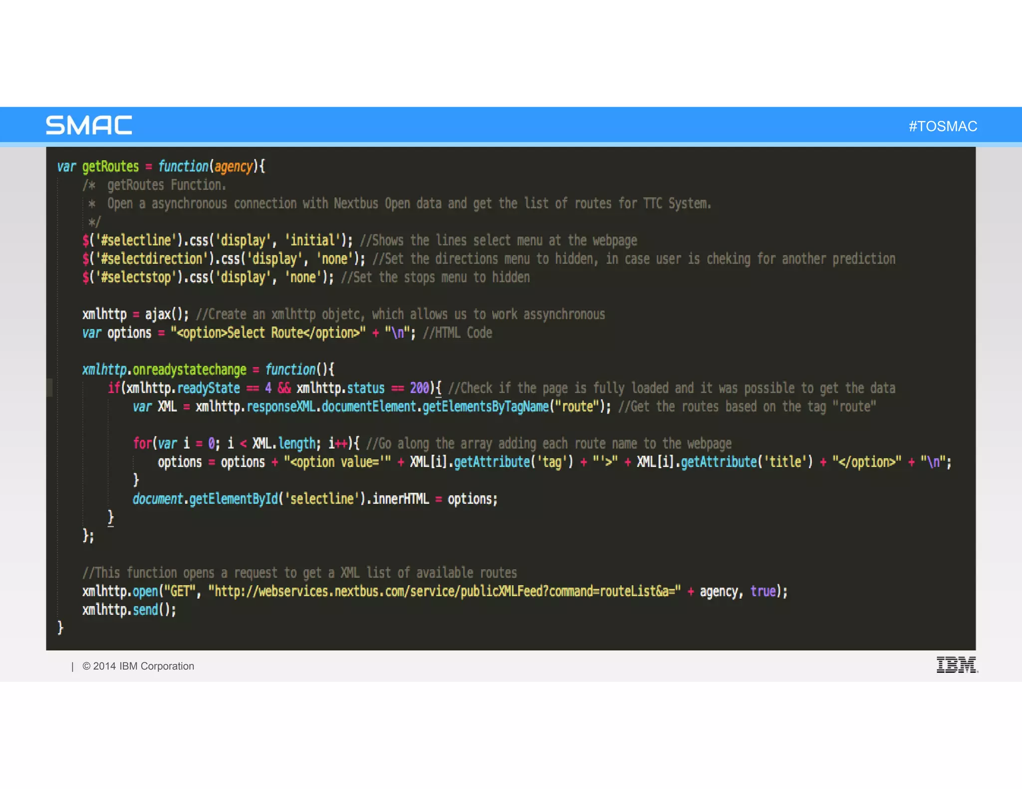Click the line with '#selectdirection' css display none

pos(489,259)
